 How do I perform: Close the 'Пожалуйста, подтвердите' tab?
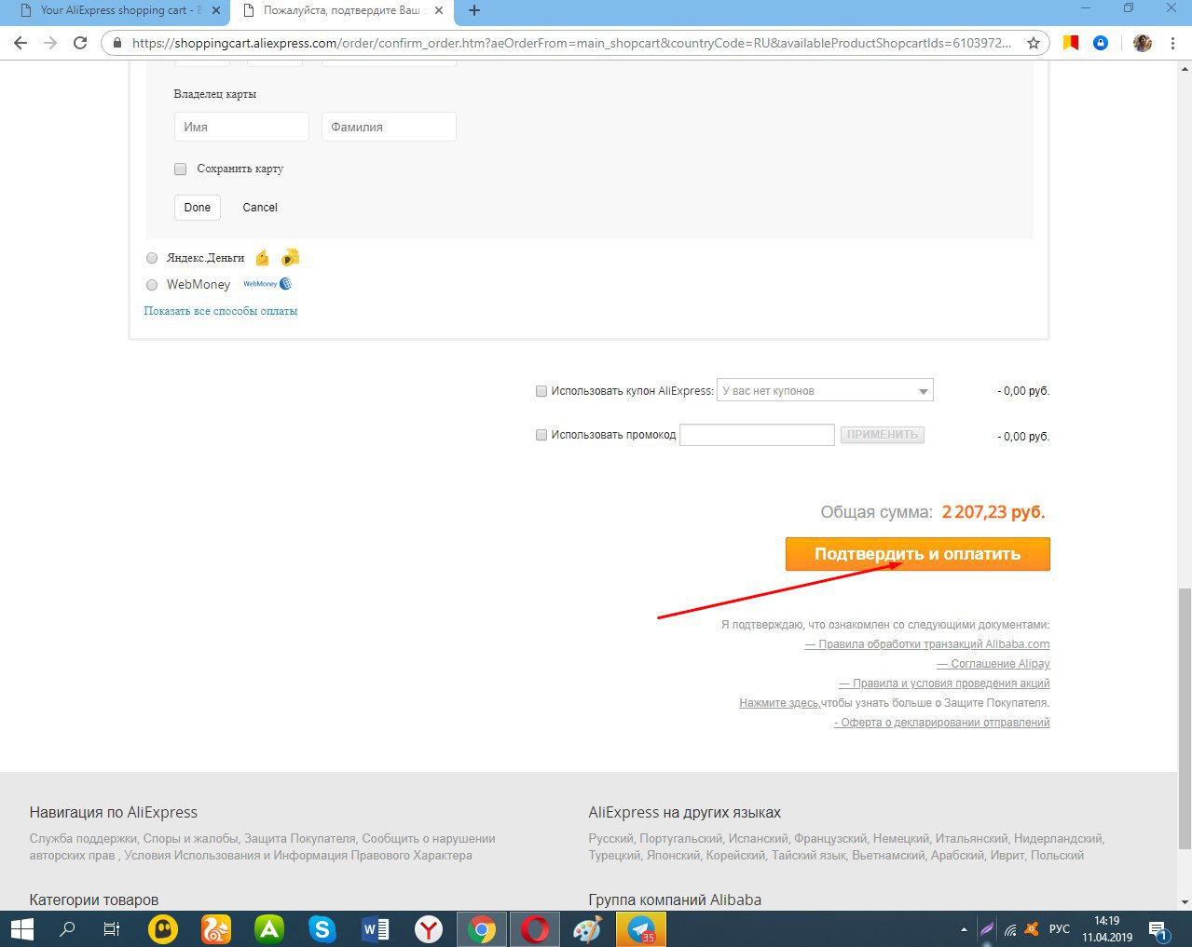tap(438, 10)
